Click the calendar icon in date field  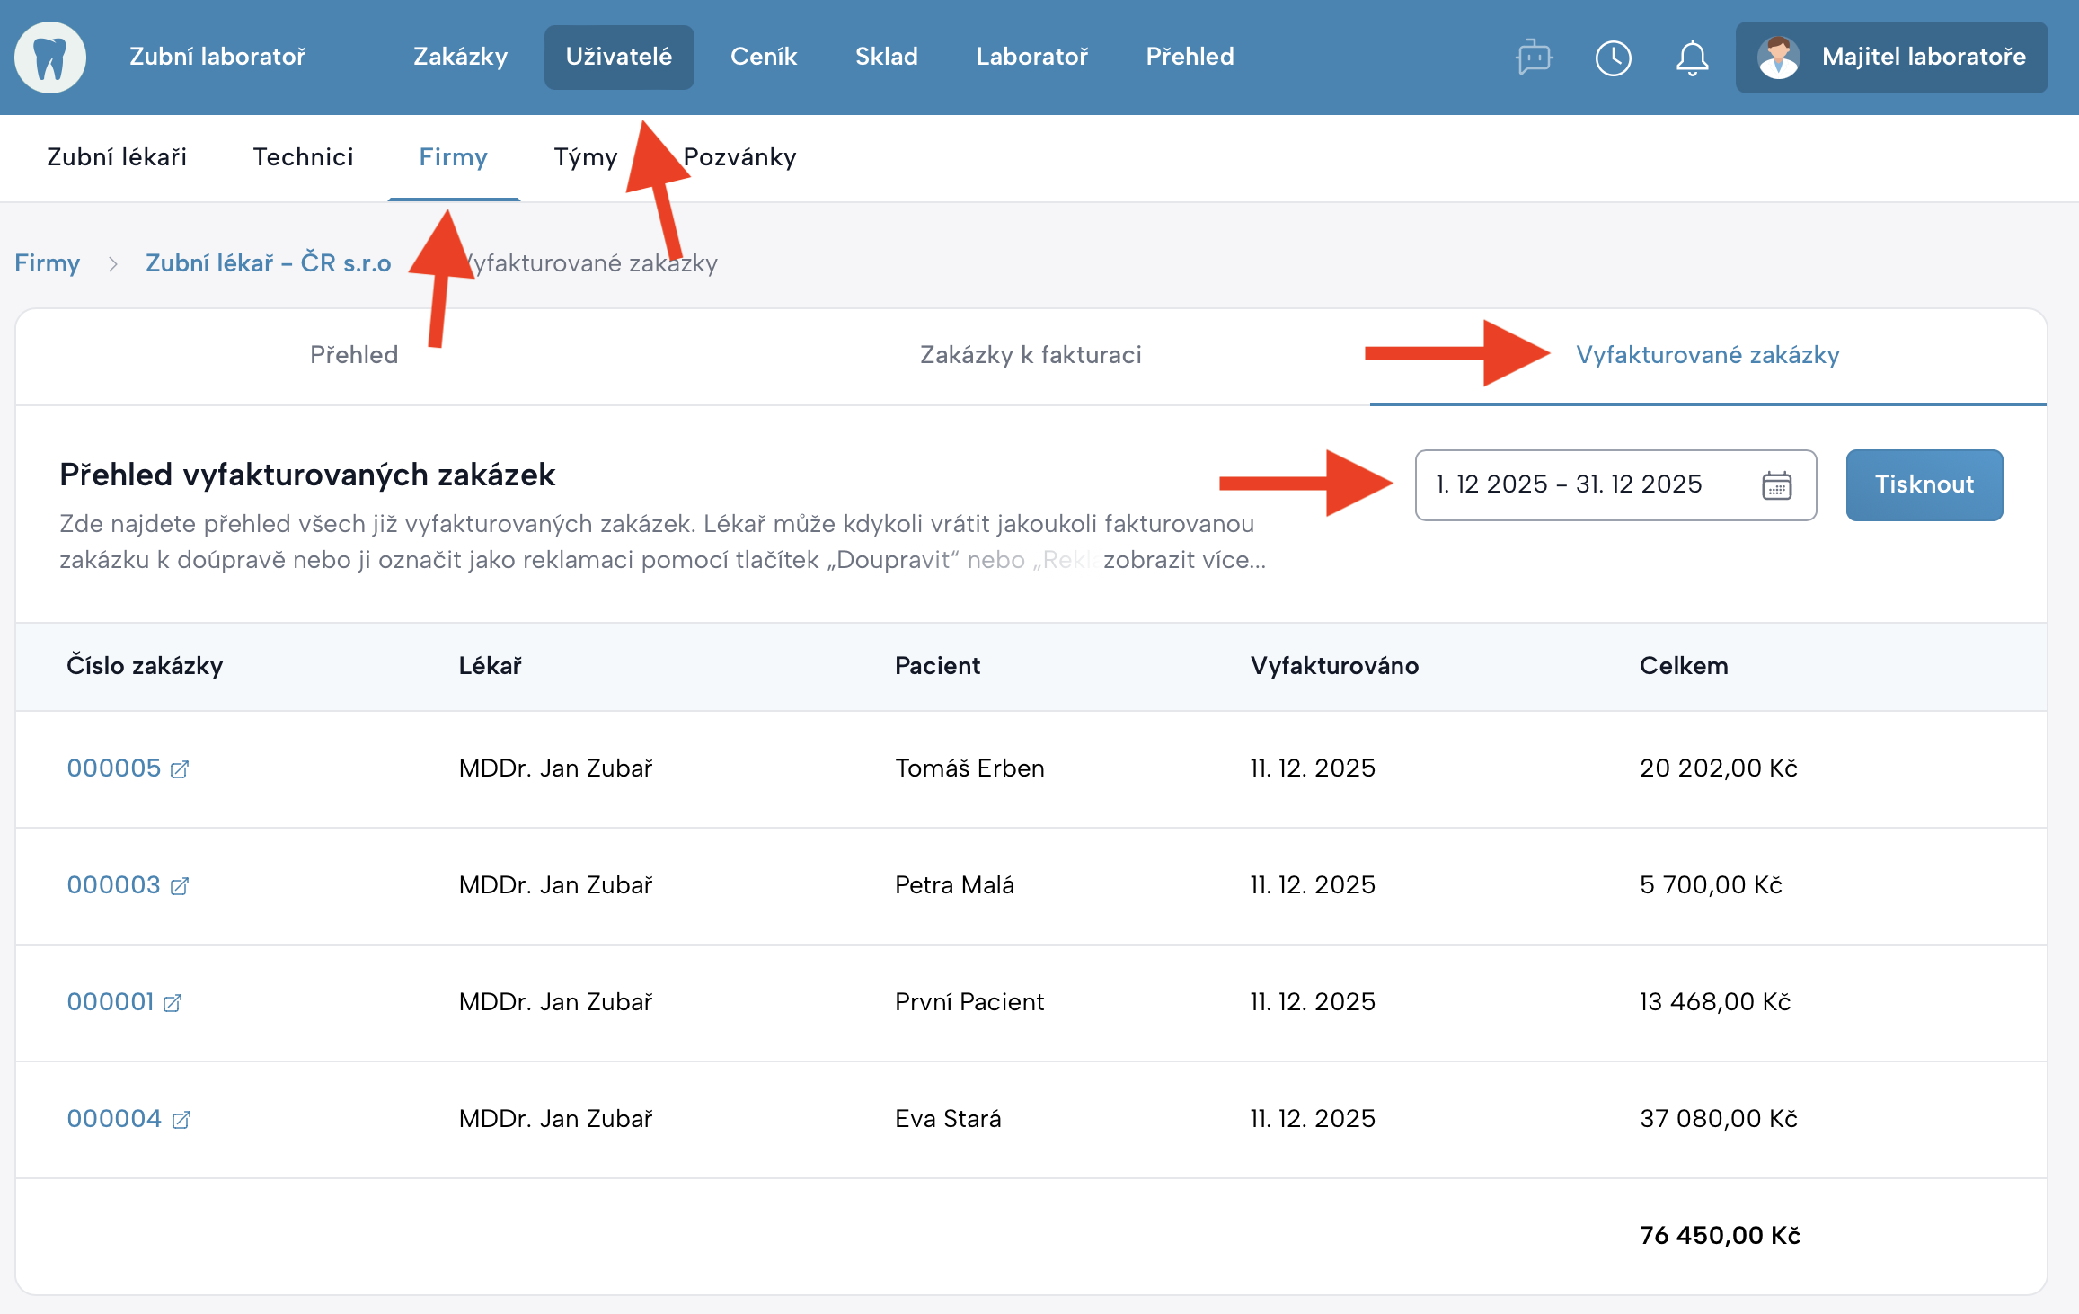[x=1776, y=485]
